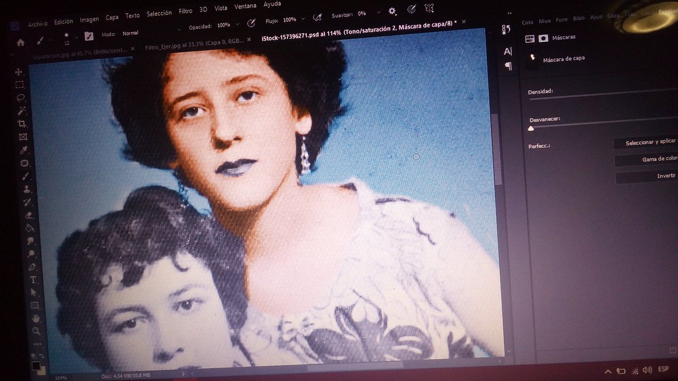Select the Rectangular Marquee tool

tap(20, 85)
